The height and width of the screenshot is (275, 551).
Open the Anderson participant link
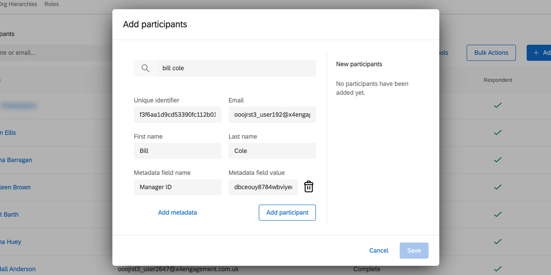coord(18,269)
